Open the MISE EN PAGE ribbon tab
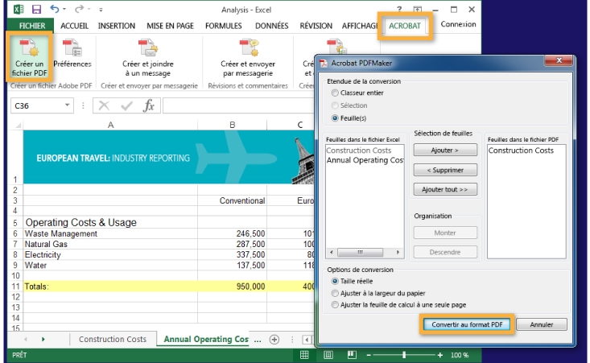Screen dimensions: 590x363 (x=170, y=26)
